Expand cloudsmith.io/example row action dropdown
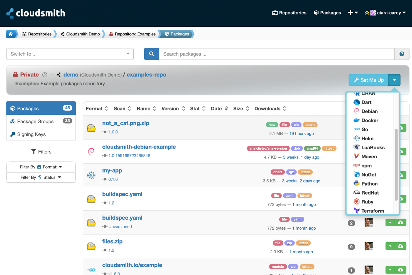412x275 pixels. (390, 270)
